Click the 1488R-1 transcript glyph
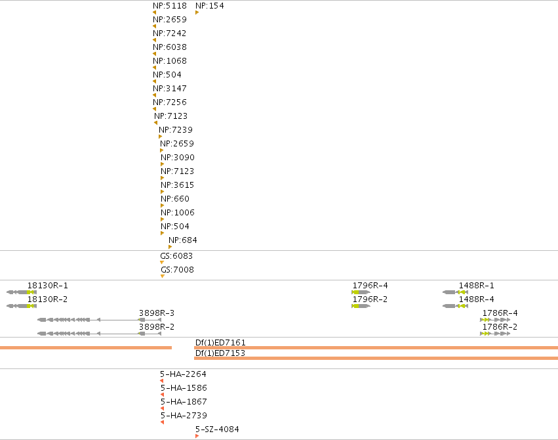This screenshot has width=558, height=440. point(455,292)
